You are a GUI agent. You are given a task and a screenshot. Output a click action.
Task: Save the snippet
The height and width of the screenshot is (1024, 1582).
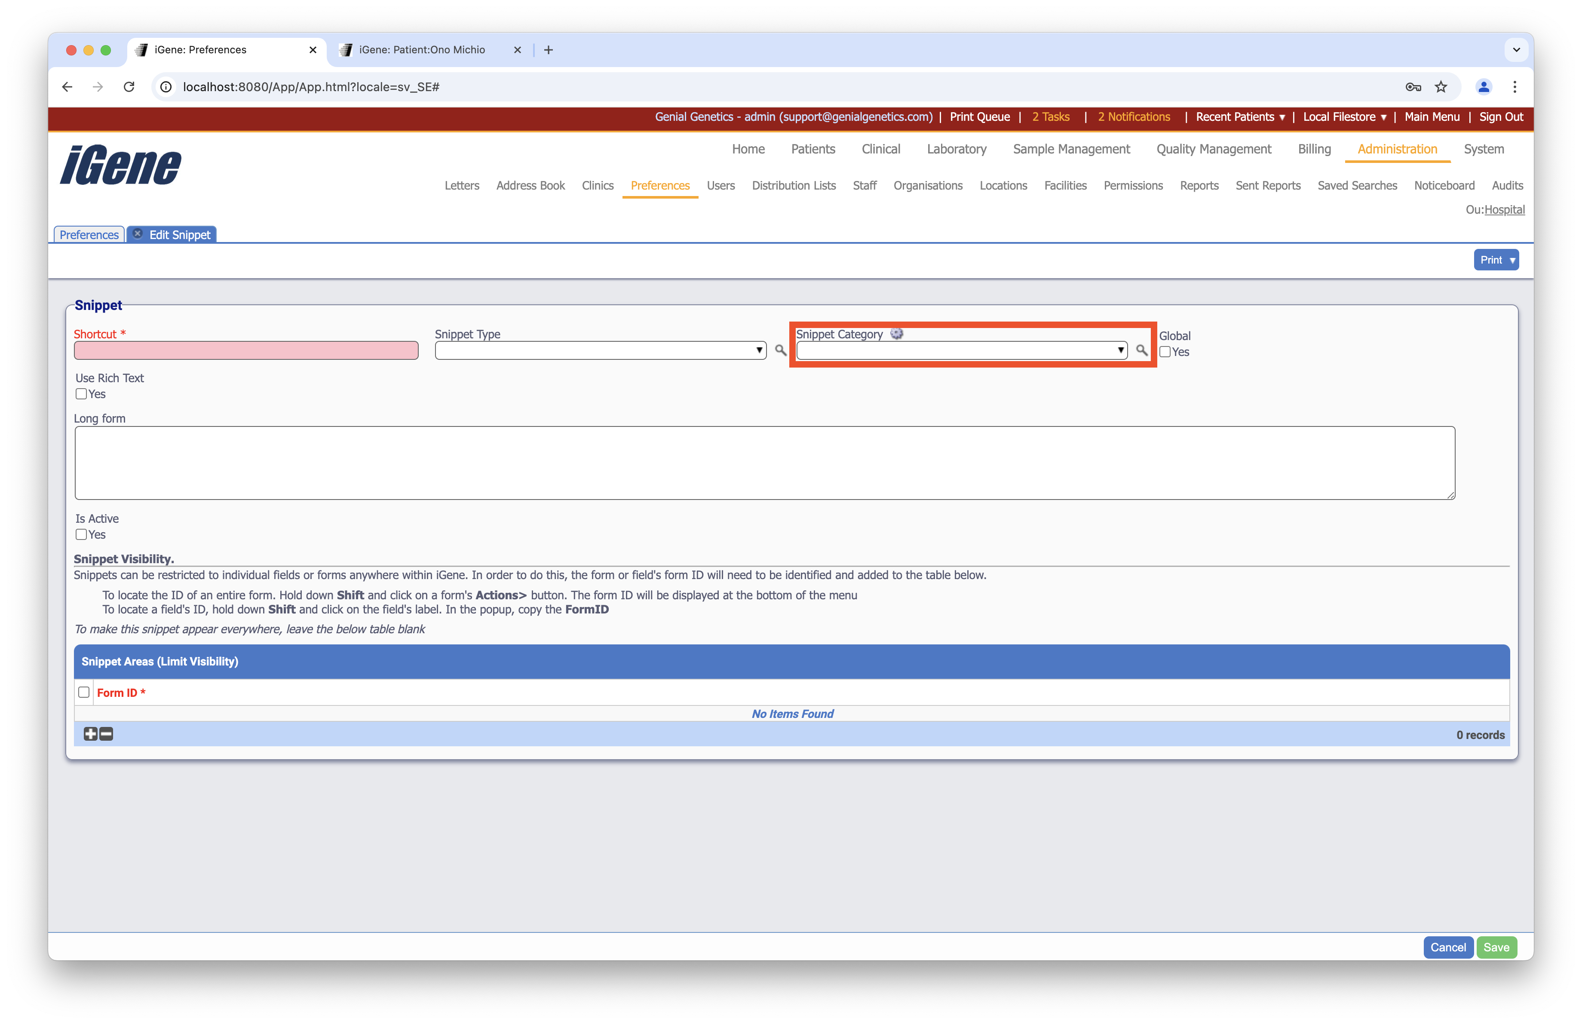click(x=1496, y=947)
